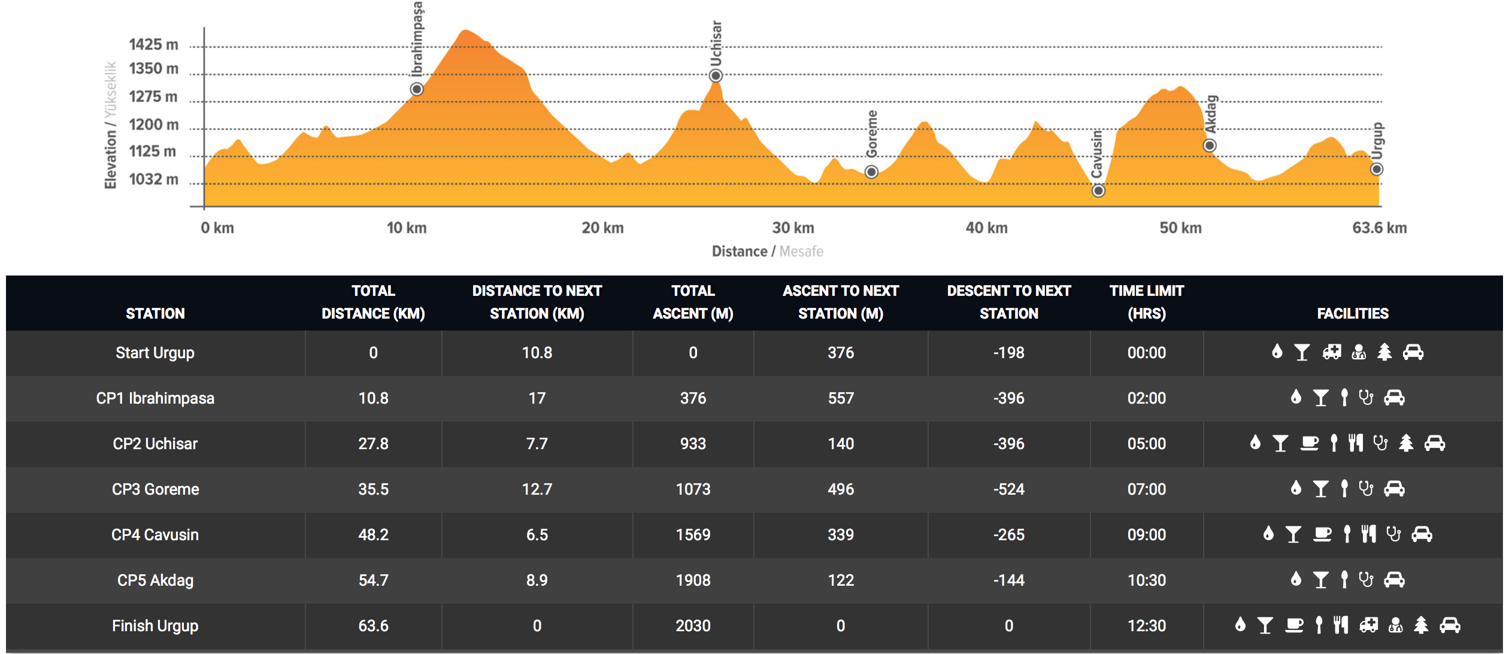1509x654 pixels.
Task: Click fork and knife icon in CP4 Cavusin row
Action: [x=1368, y=534]
